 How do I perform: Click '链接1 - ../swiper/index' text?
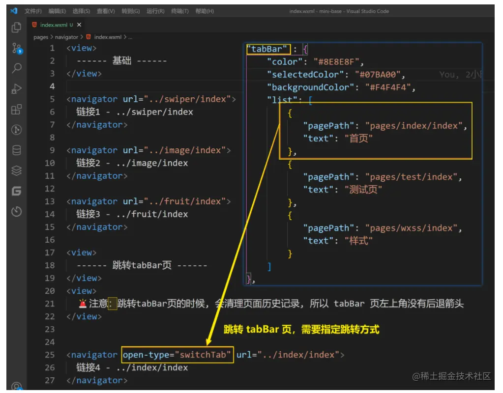(x=135, y=112)
